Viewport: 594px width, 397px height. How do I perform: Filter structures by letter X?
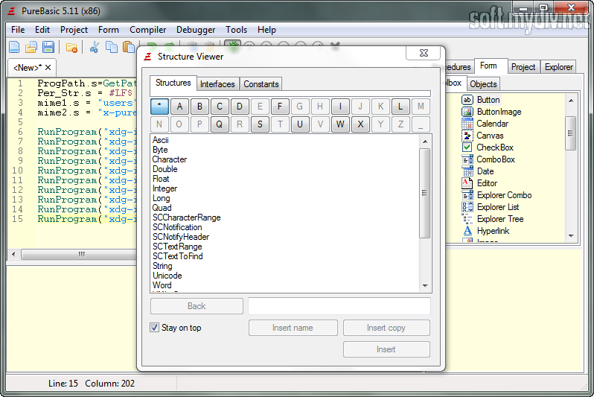pyautogui.click(x=360, y=124)
